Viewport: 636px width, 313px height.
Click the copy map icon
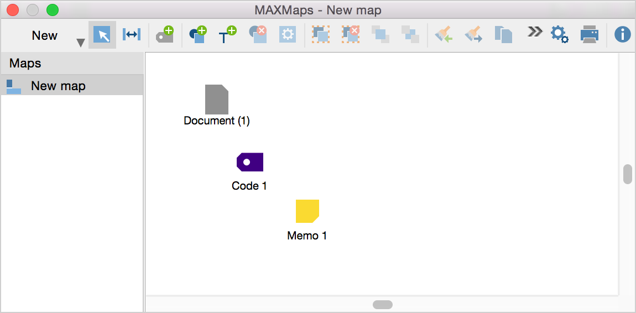[x=503, y=35]
